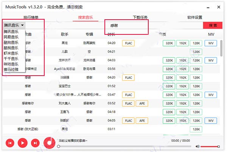Image resolution: width=227 pixels, height=152 pixels.
Task: Choose 网易音乐 from the source list
Action: tap(11, 37)
